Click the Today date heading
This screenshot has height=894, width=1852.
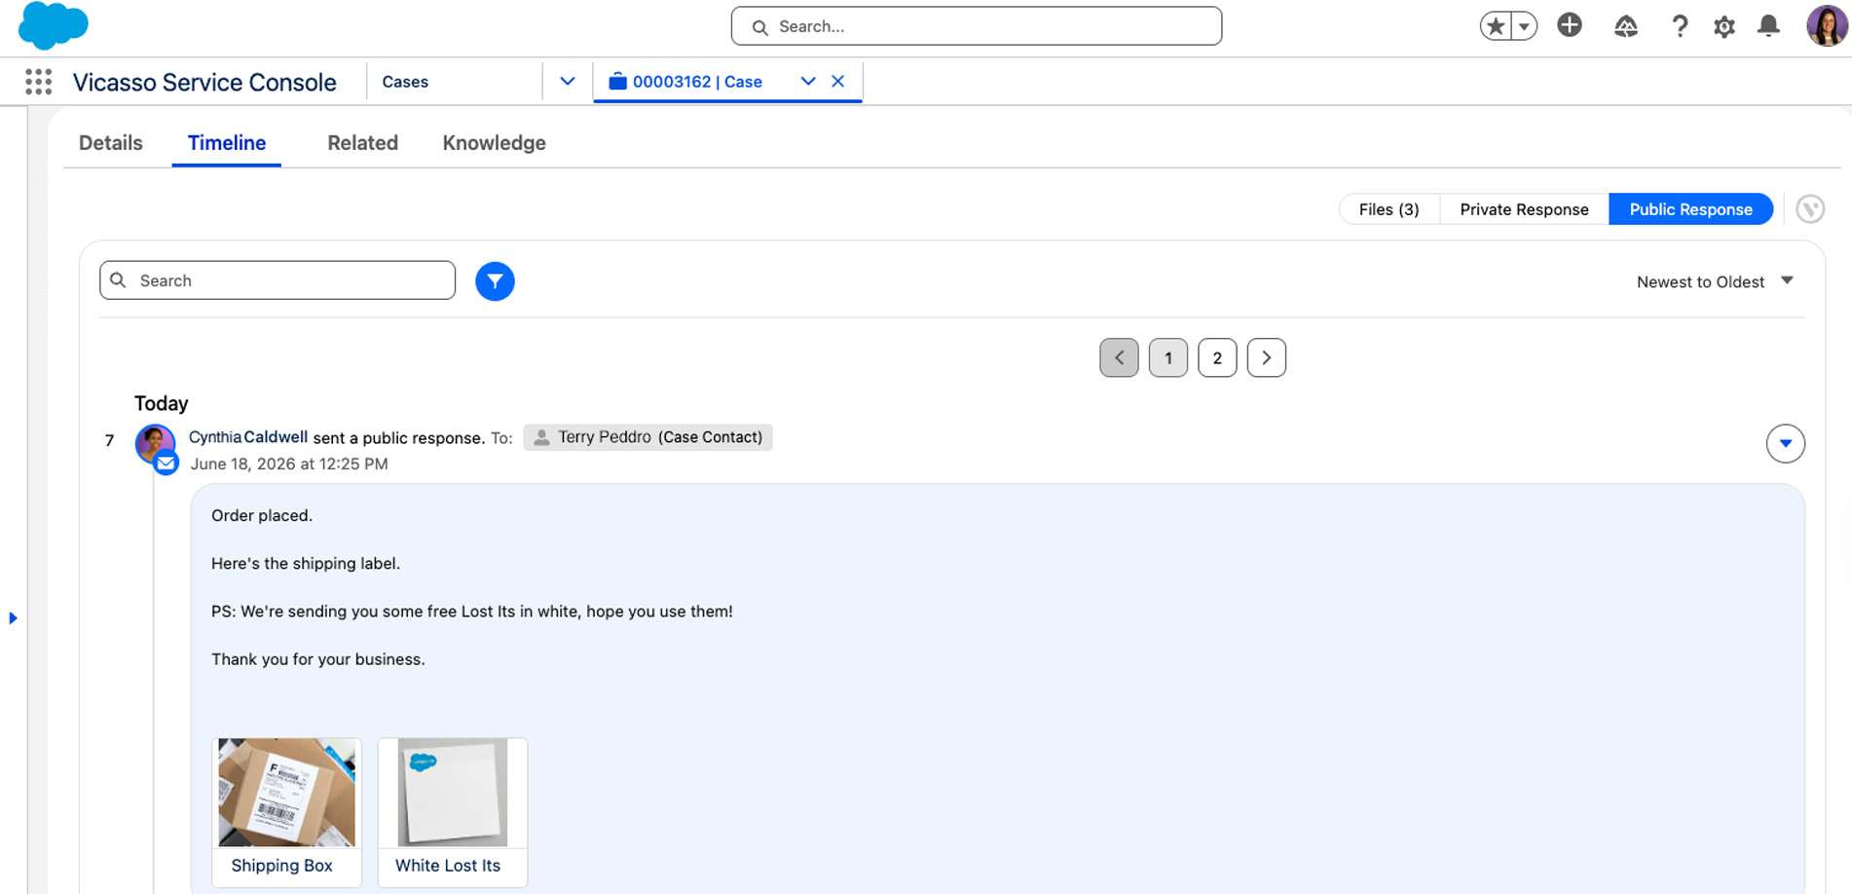162,403
